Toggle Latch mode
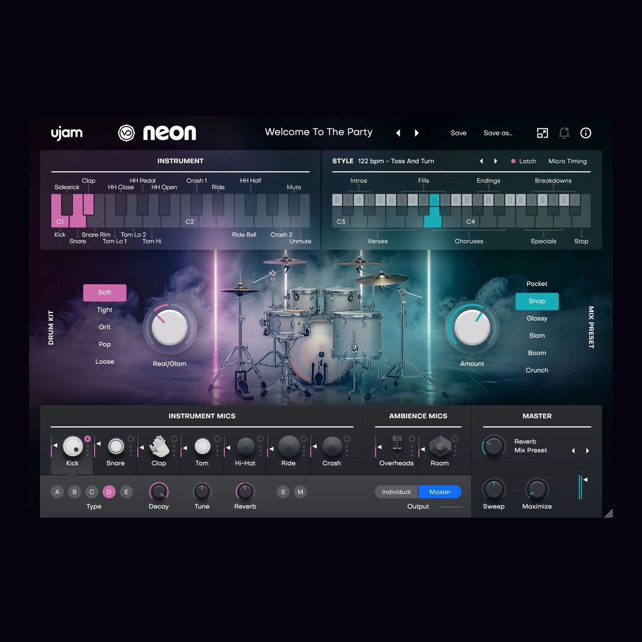 coord(523,161)
